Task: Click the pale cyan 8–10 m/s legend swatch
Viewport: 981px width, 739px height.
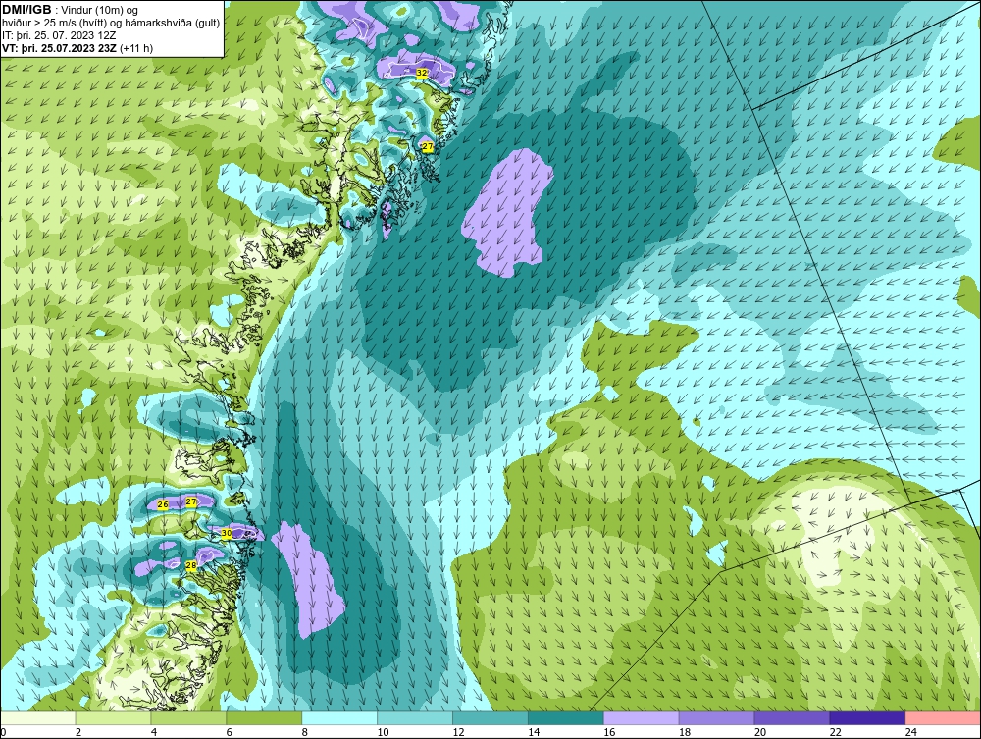Action: [339, 717]
